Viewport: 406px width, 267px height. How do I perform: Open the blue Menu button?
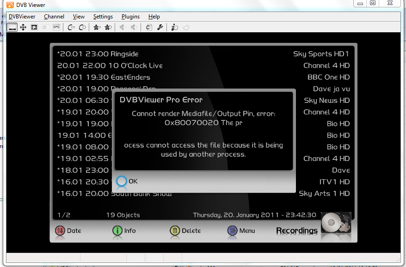241,231
